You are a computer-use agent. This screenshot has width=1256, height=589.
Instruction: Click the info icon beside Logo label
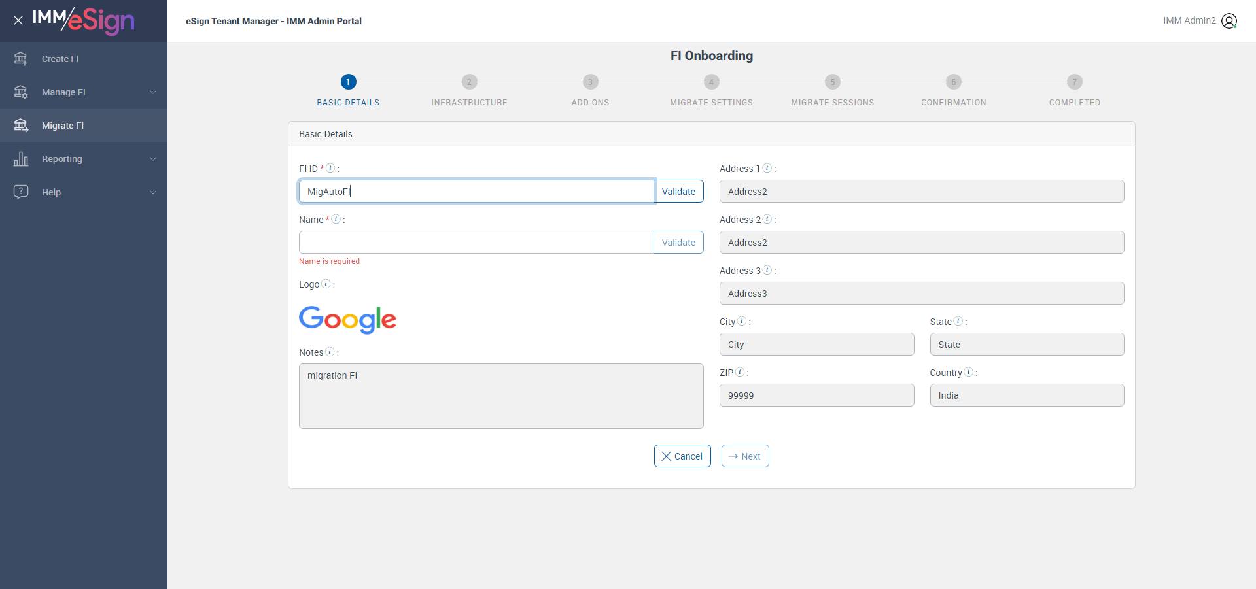[326, 284]
